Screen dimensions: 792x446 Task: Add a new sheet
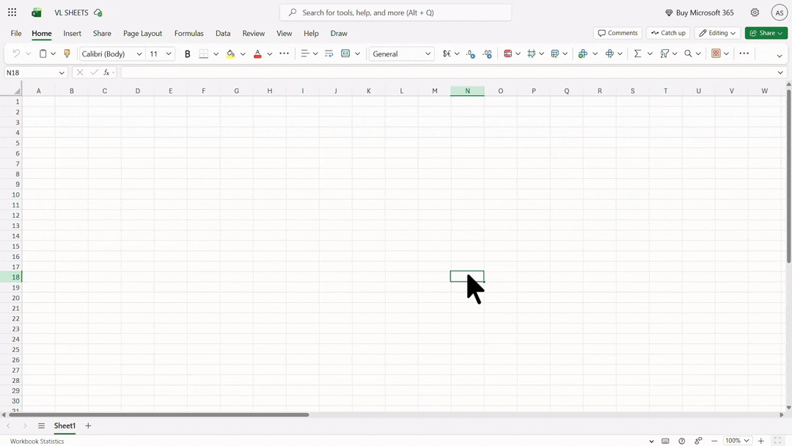pos(88,425)
